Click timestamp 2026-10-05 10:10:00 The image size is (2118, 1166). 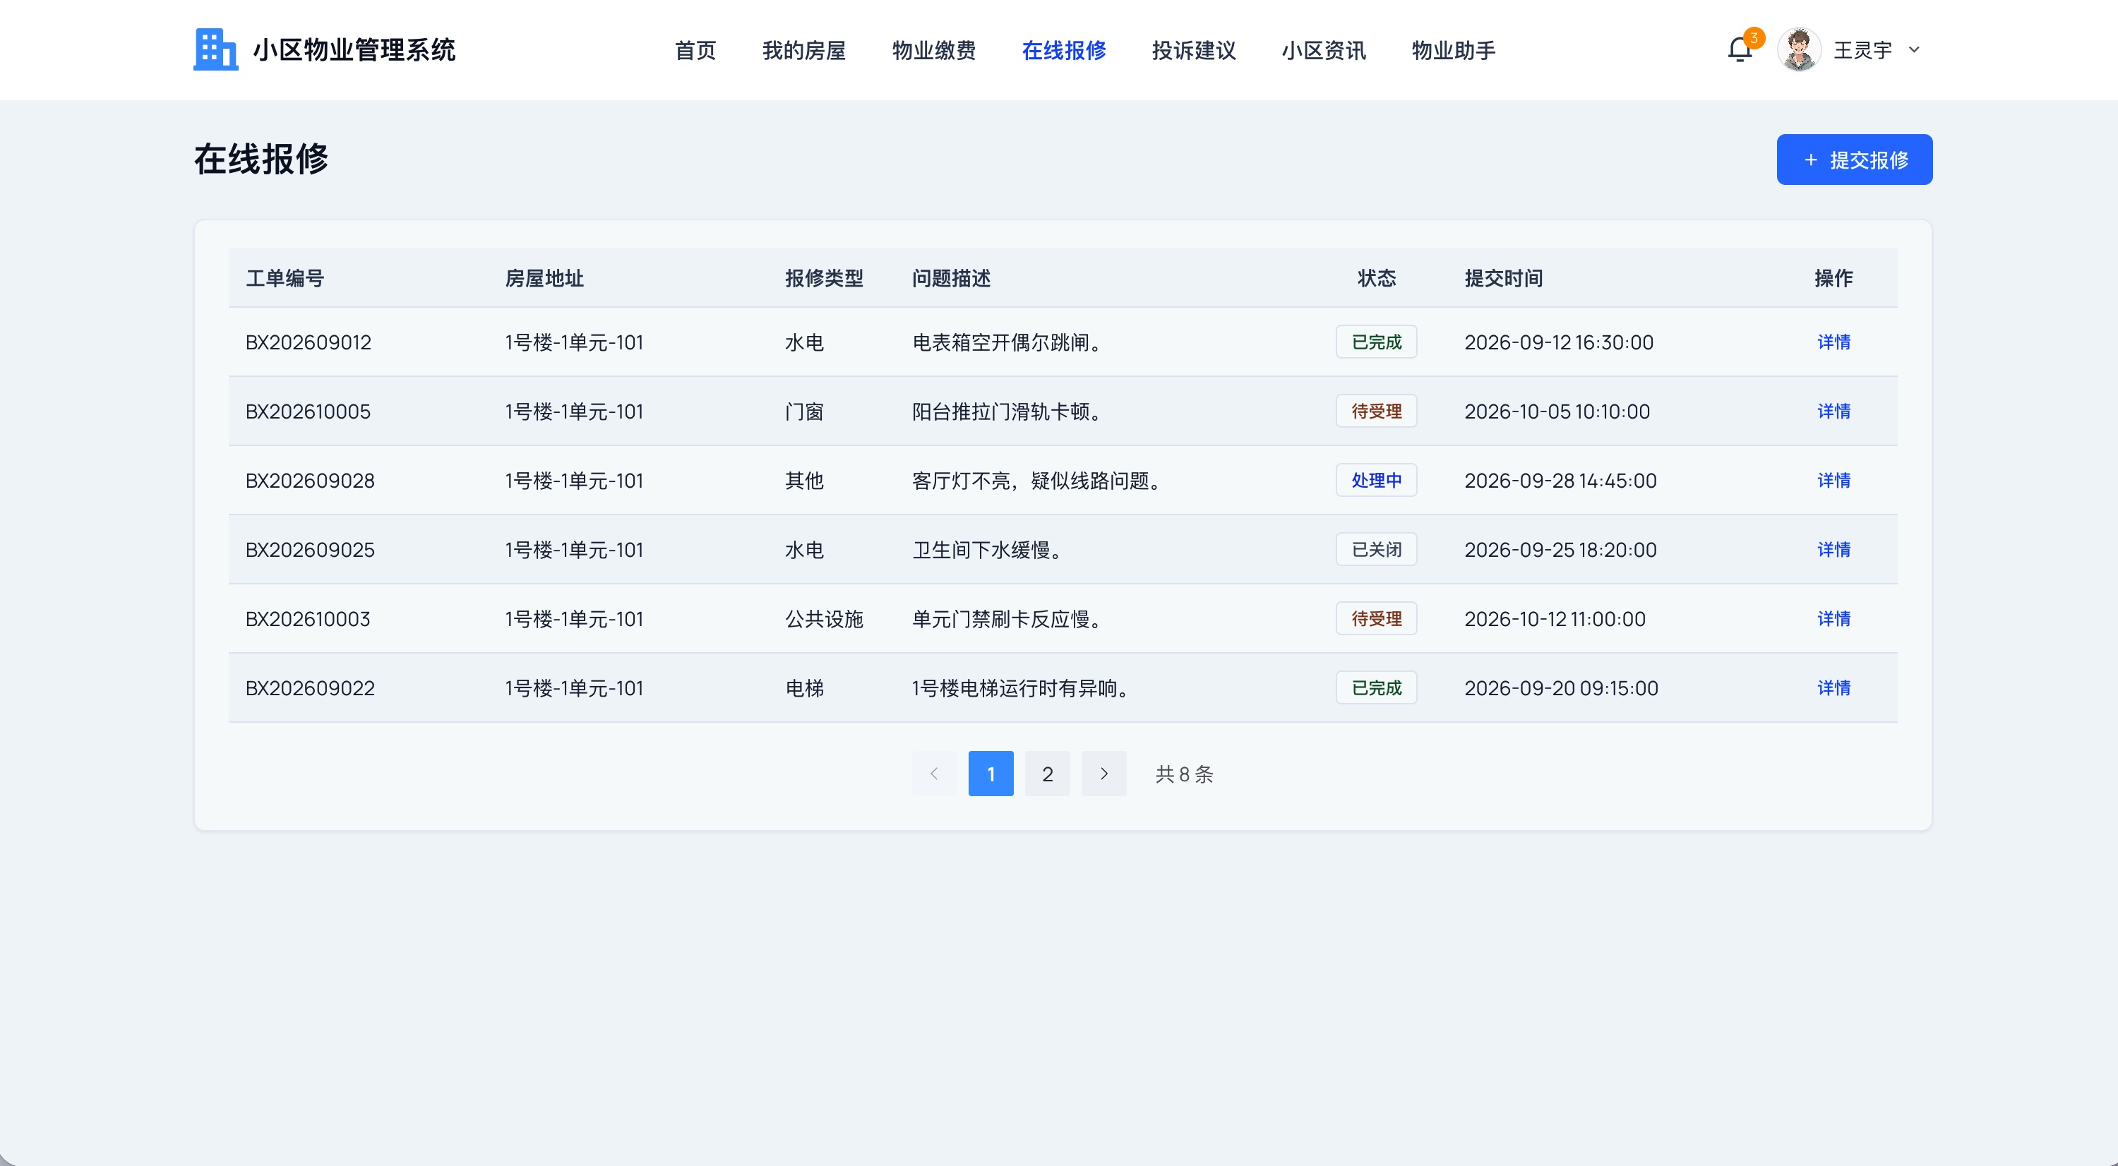tap(1557, 411)
